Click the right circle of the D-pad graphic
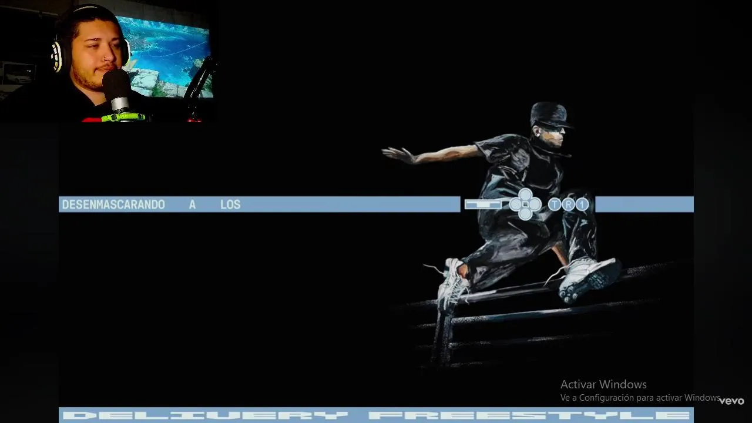This screenshot has height=423, width=752. [535, 204]
